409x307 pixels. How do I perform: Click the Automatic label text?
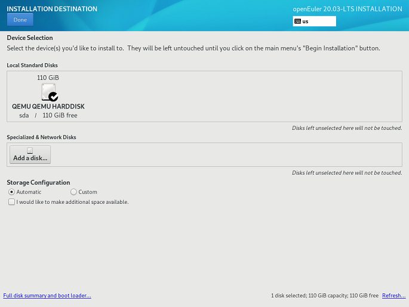tap(29, 192)
